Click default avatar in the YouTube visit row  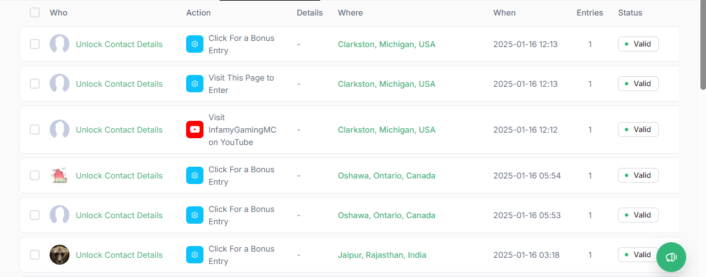click(60, 130)
